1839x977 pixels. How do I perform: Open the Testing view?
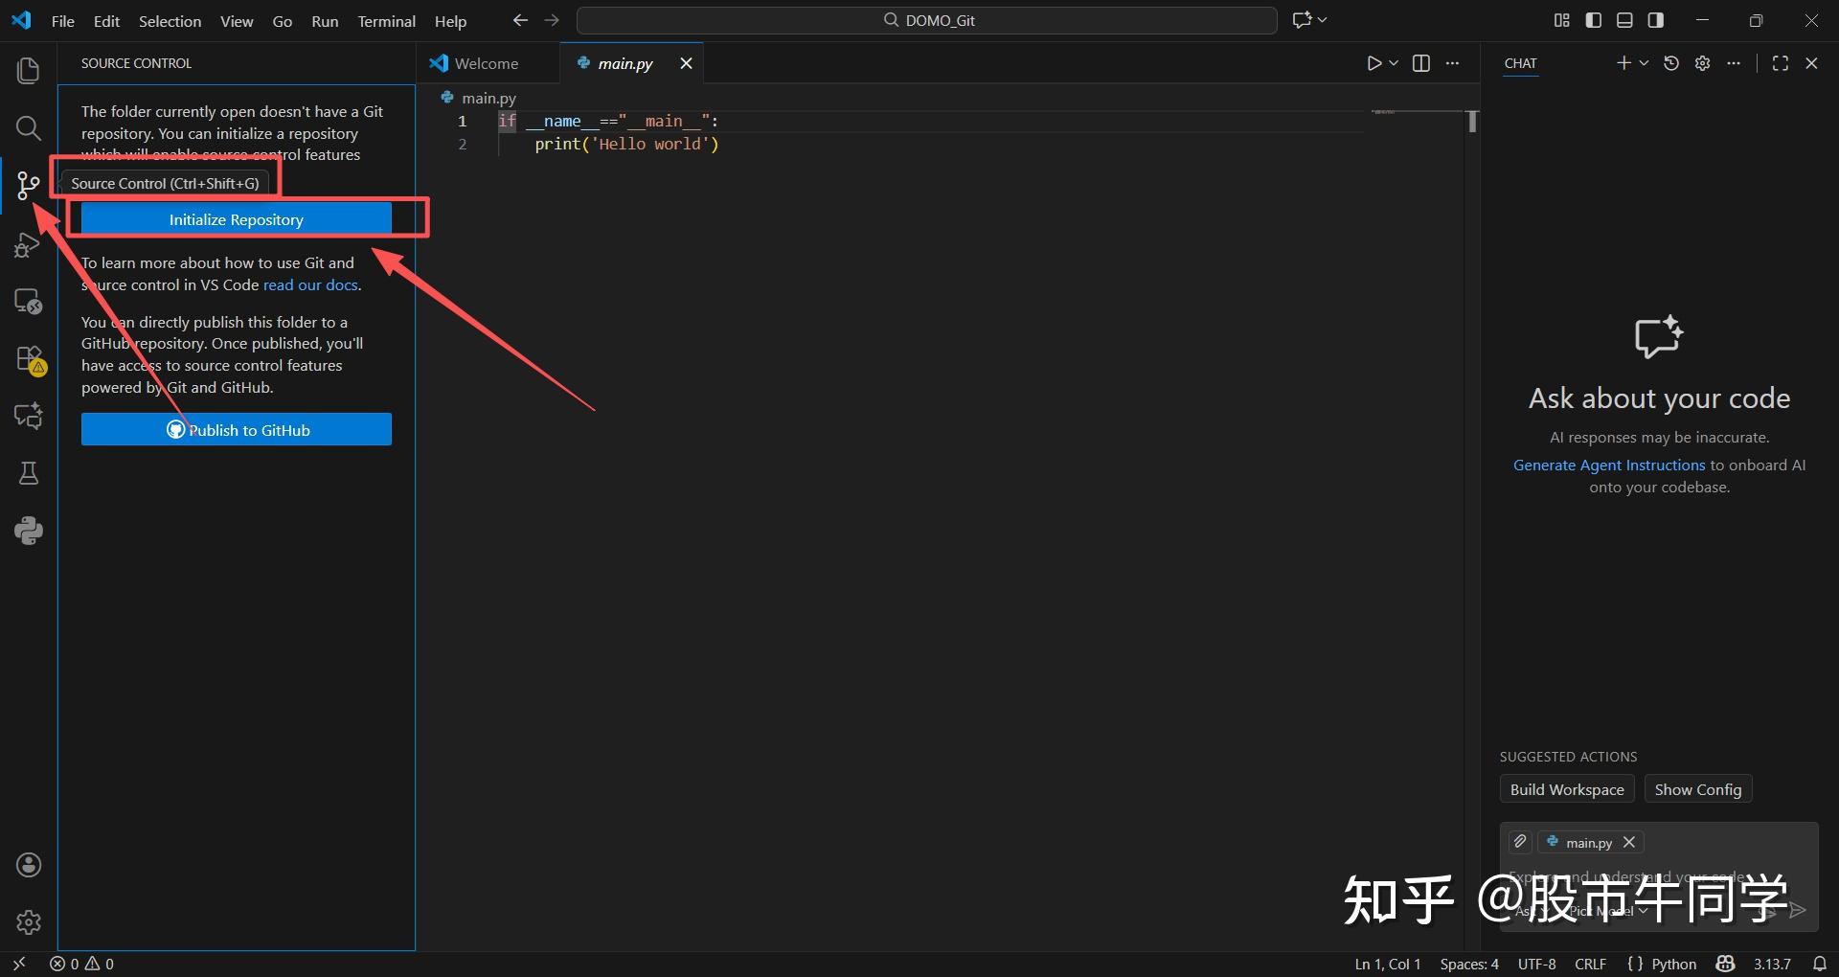point(28,473)
